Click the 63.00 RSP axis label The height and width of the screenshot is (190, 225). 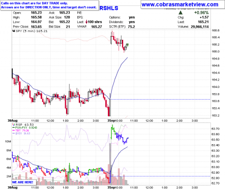[x=215, y=167]
